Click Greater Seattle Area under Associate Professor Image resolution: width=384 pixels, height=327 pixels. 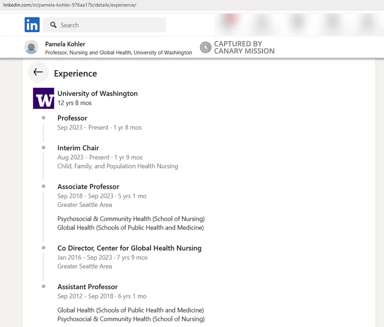(x=85, y=205)
